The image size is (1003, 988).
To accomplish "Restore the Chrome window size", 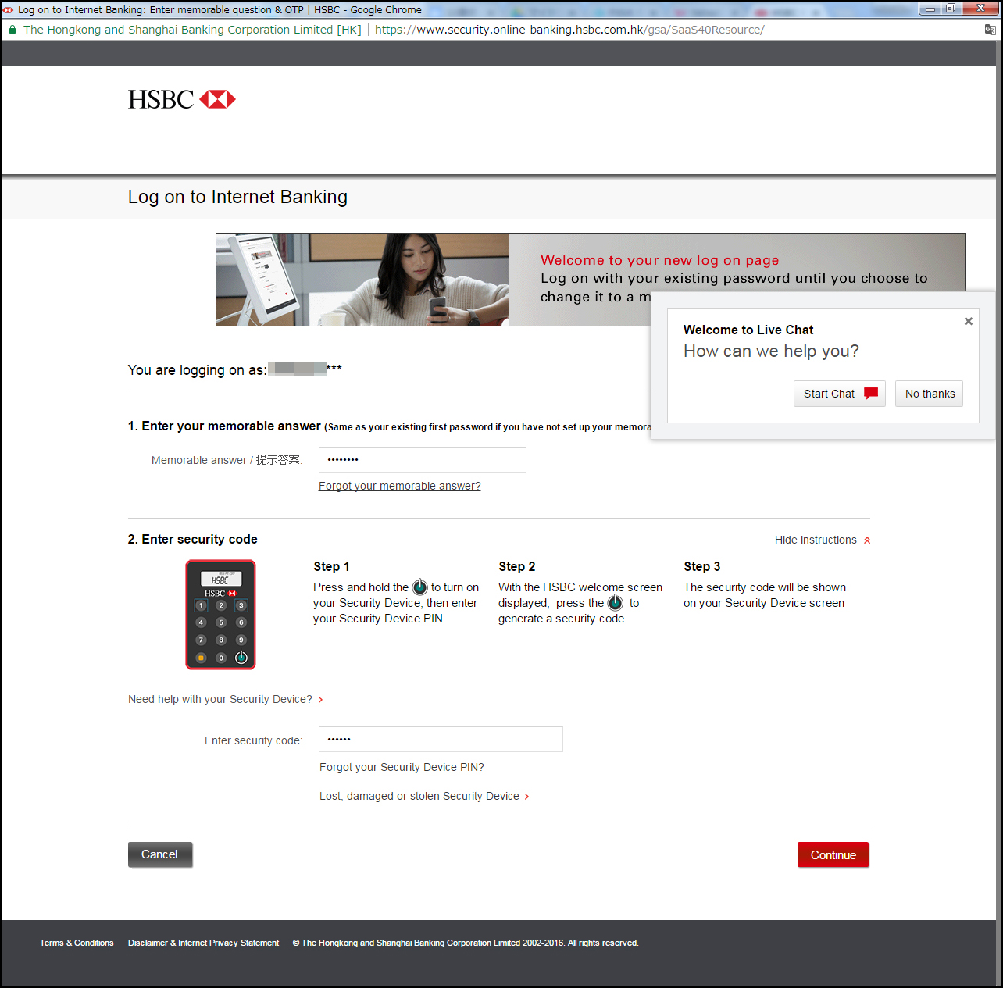I will point(951,9).
